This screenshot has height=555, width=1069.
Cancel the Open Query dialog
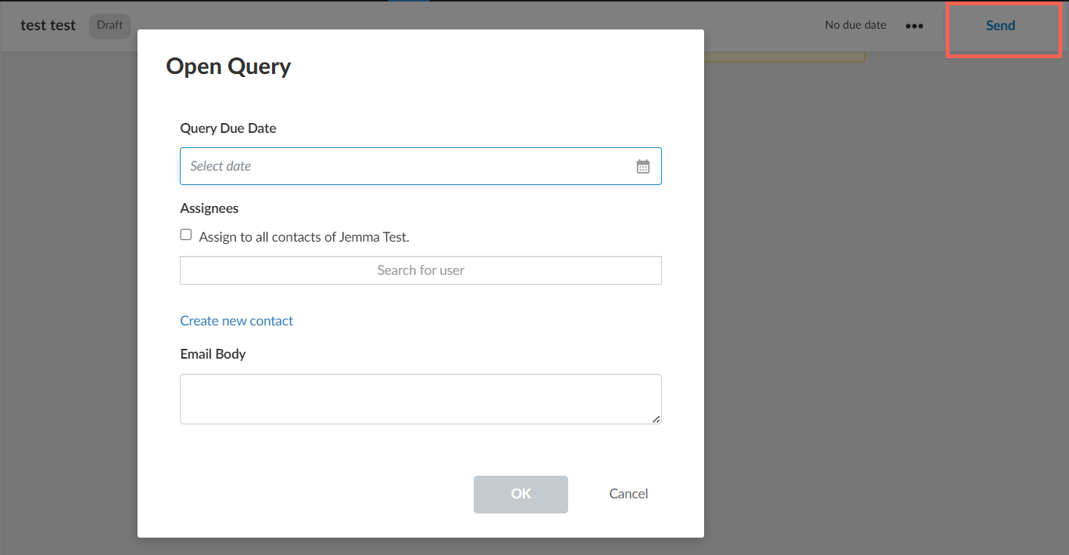(x=629, y=494)
